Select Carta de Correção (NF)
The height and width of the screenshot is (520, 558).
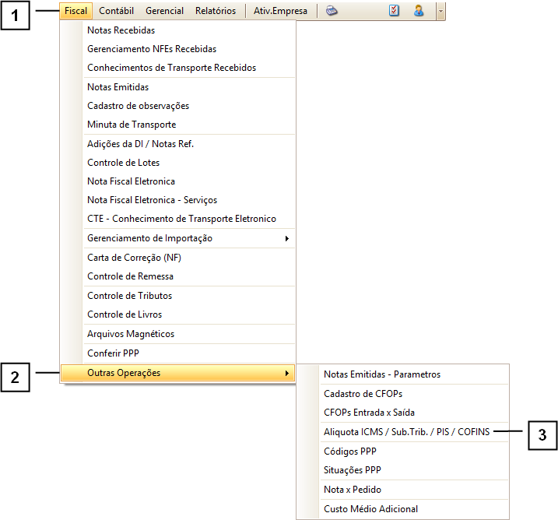[x=134, y=258]
